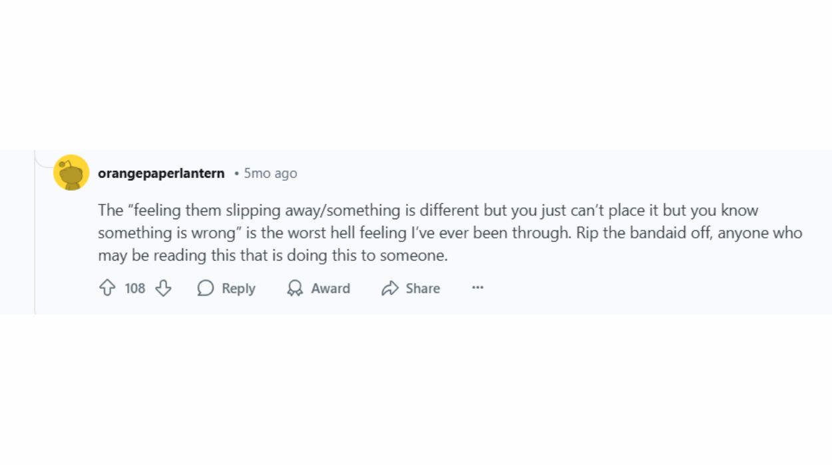Click the Share text label

click(423, 288)
